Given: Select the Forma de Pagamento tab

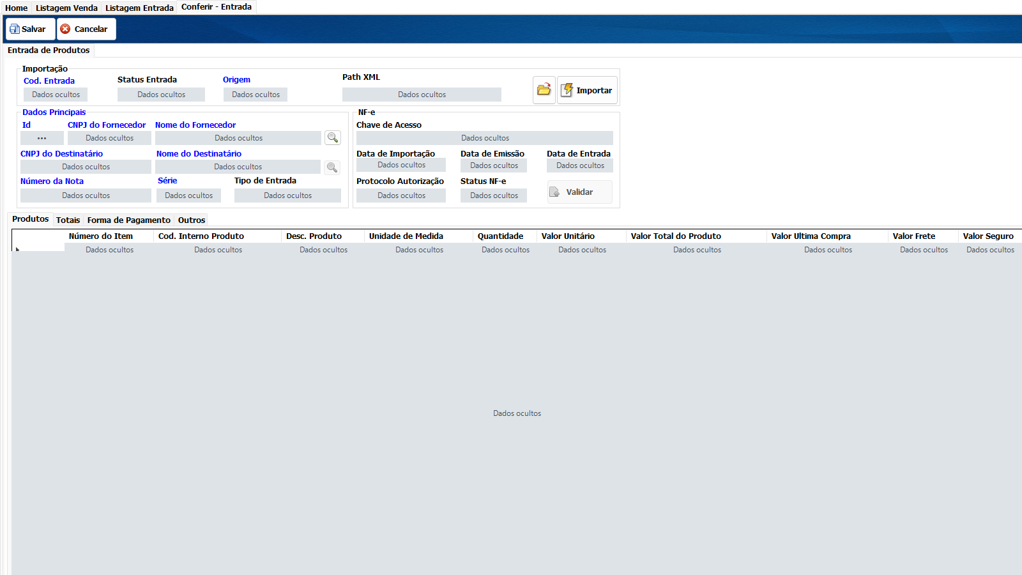Looking at the screenshot, I should tap(129, 220).
